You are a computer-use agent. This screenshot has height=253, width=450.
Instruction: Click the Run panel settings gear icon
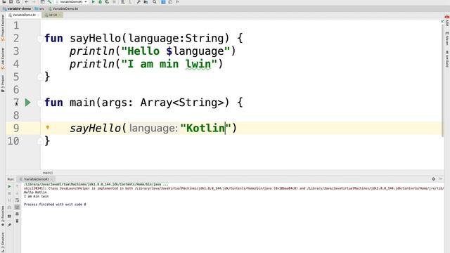pos(433,179)
